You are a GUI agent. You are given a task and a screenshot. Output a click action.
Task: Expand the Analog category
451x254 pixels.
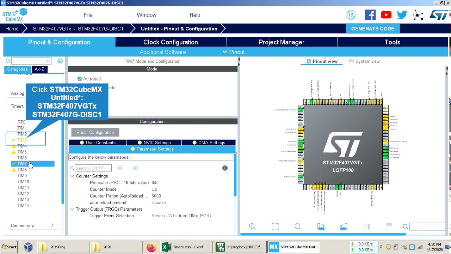18,93
